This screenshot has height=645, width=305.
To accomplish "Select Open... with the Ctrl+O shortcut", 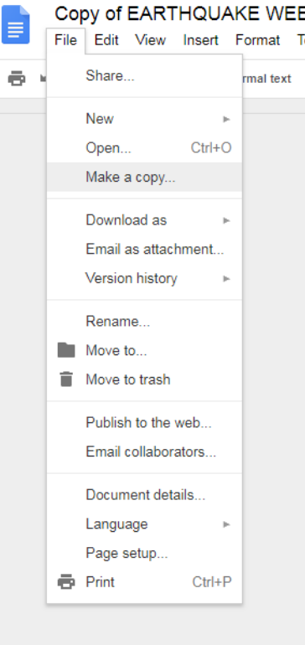I will pos(144,147).
